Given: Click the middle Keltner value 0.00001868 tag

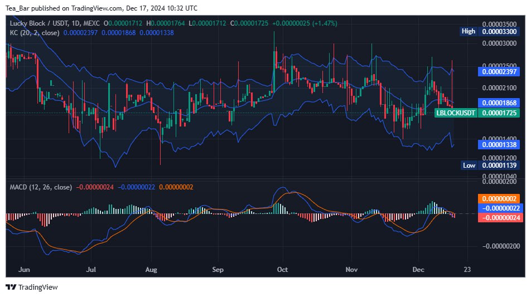Looking at the screenshot, I should [499, 103].
